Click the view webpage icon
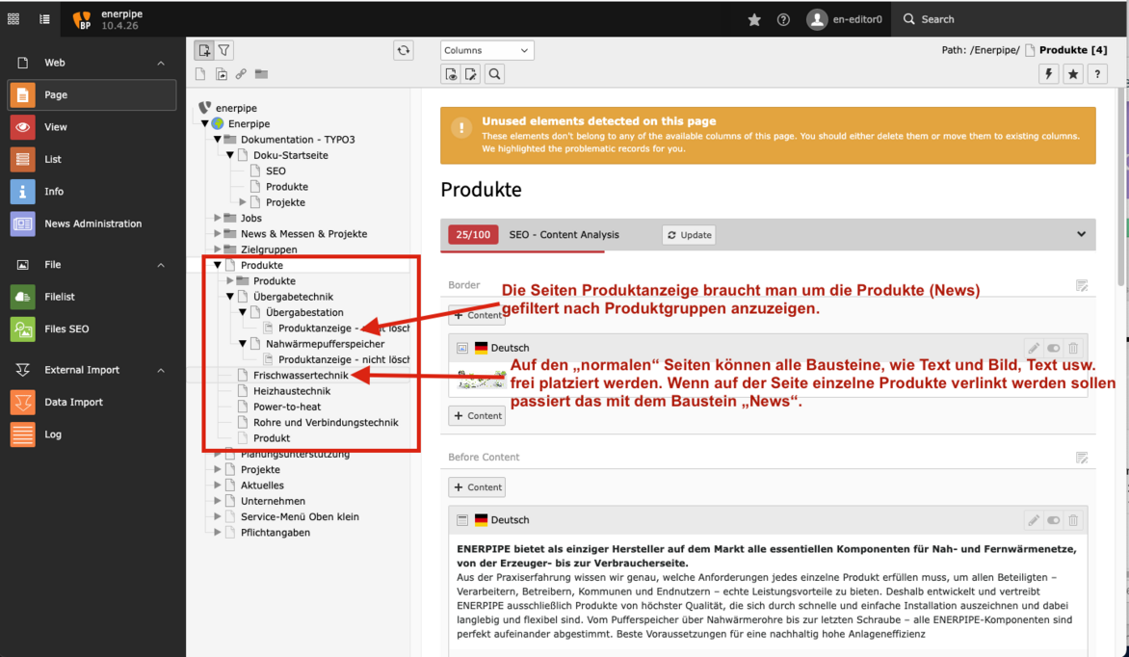1129x657 pixels. tap(451, 74)
